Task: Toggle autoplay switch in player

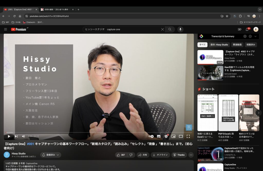Action: coord(151,136)
